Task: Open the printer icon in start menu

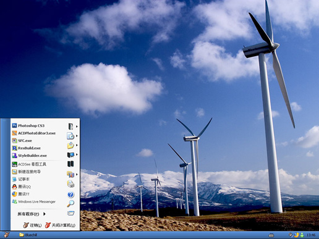Action: [70, 184]
